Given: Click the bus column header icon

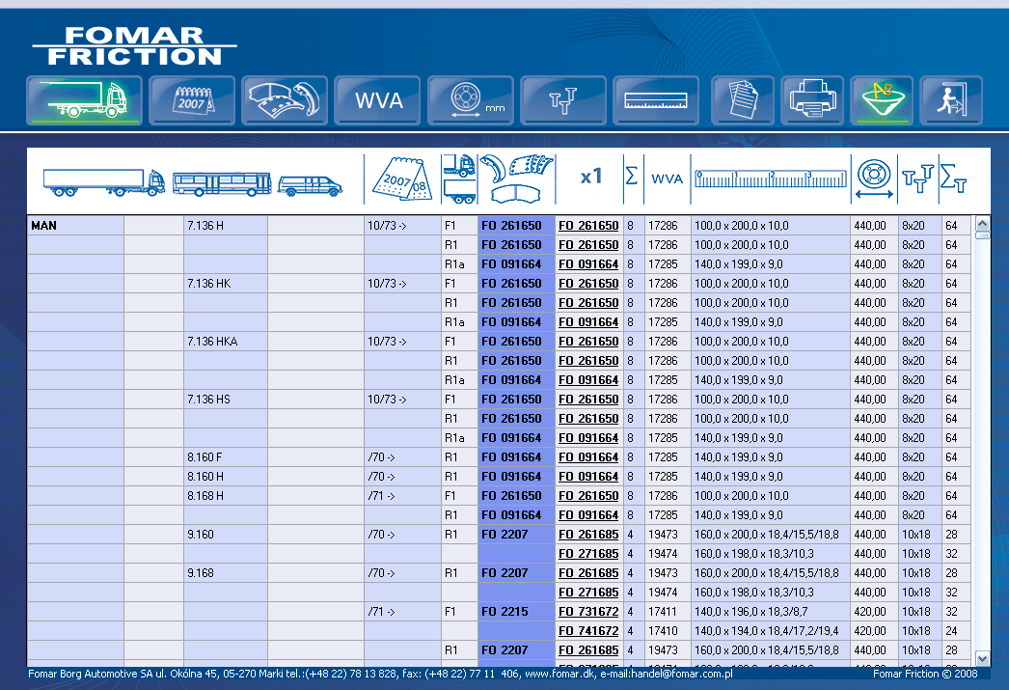Looking at the screenshot, I should (x=222, y=184).
